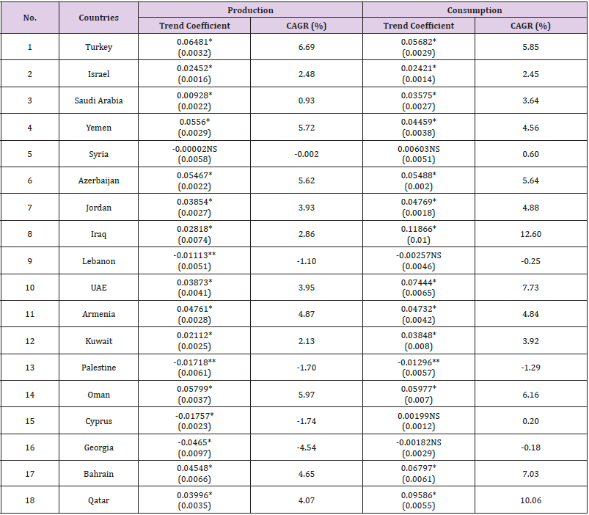Click the Lebanon country cell

98,261
